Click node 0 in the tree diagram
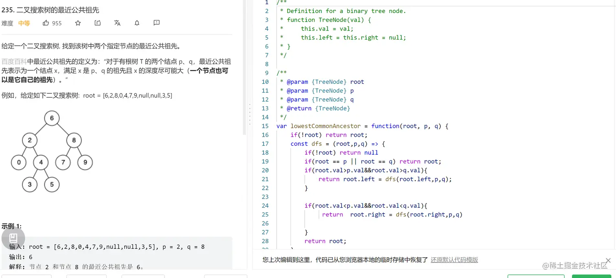The height and width of the screenshot is (278, 616). [x=19, y=162]
